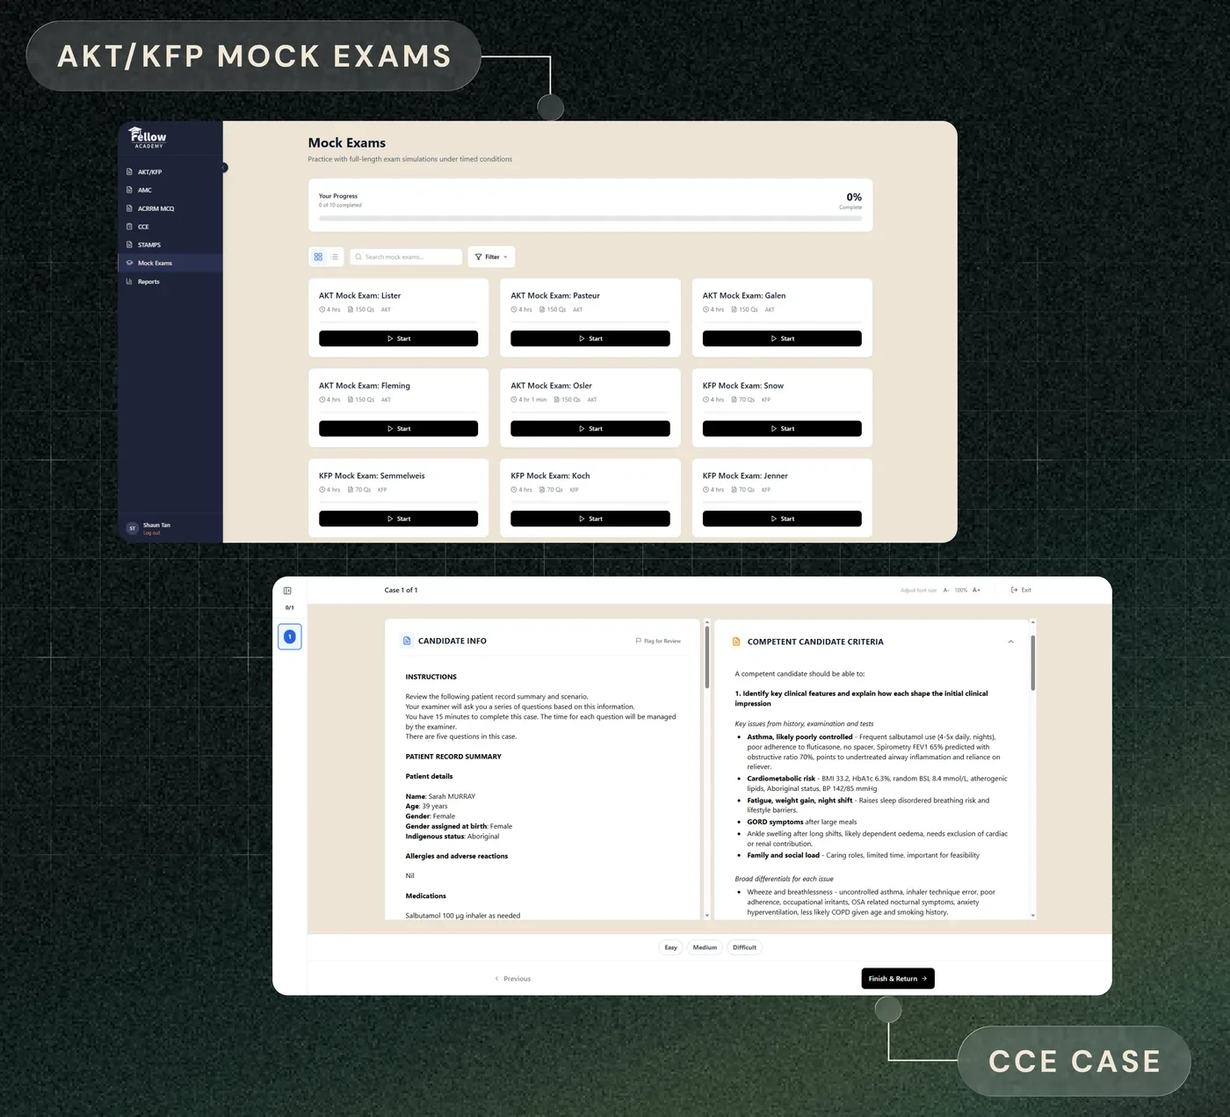This screenshot has height=1117, width=1230.
Task: Decrease font size with A- button
Action: pyautogui.click(x=946, y=591)
